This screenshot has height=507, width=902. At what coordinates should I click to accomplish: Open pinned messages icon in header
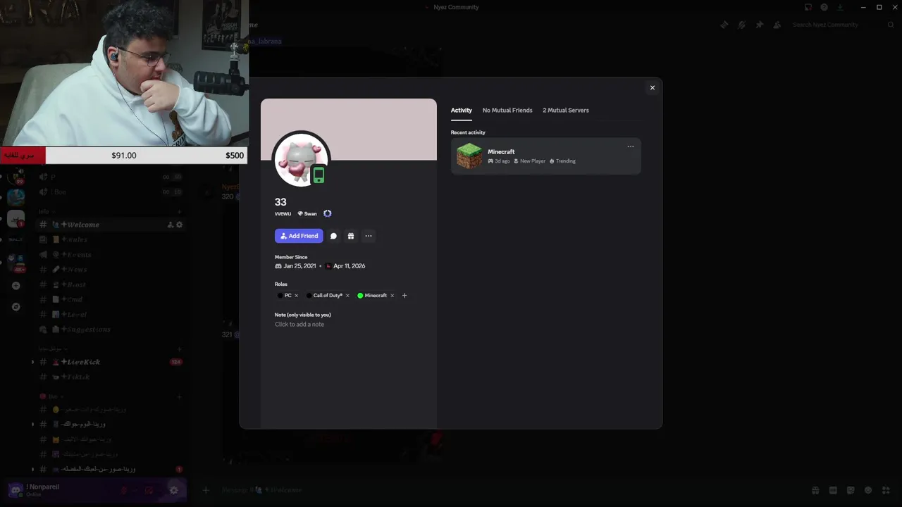(759, 25)
